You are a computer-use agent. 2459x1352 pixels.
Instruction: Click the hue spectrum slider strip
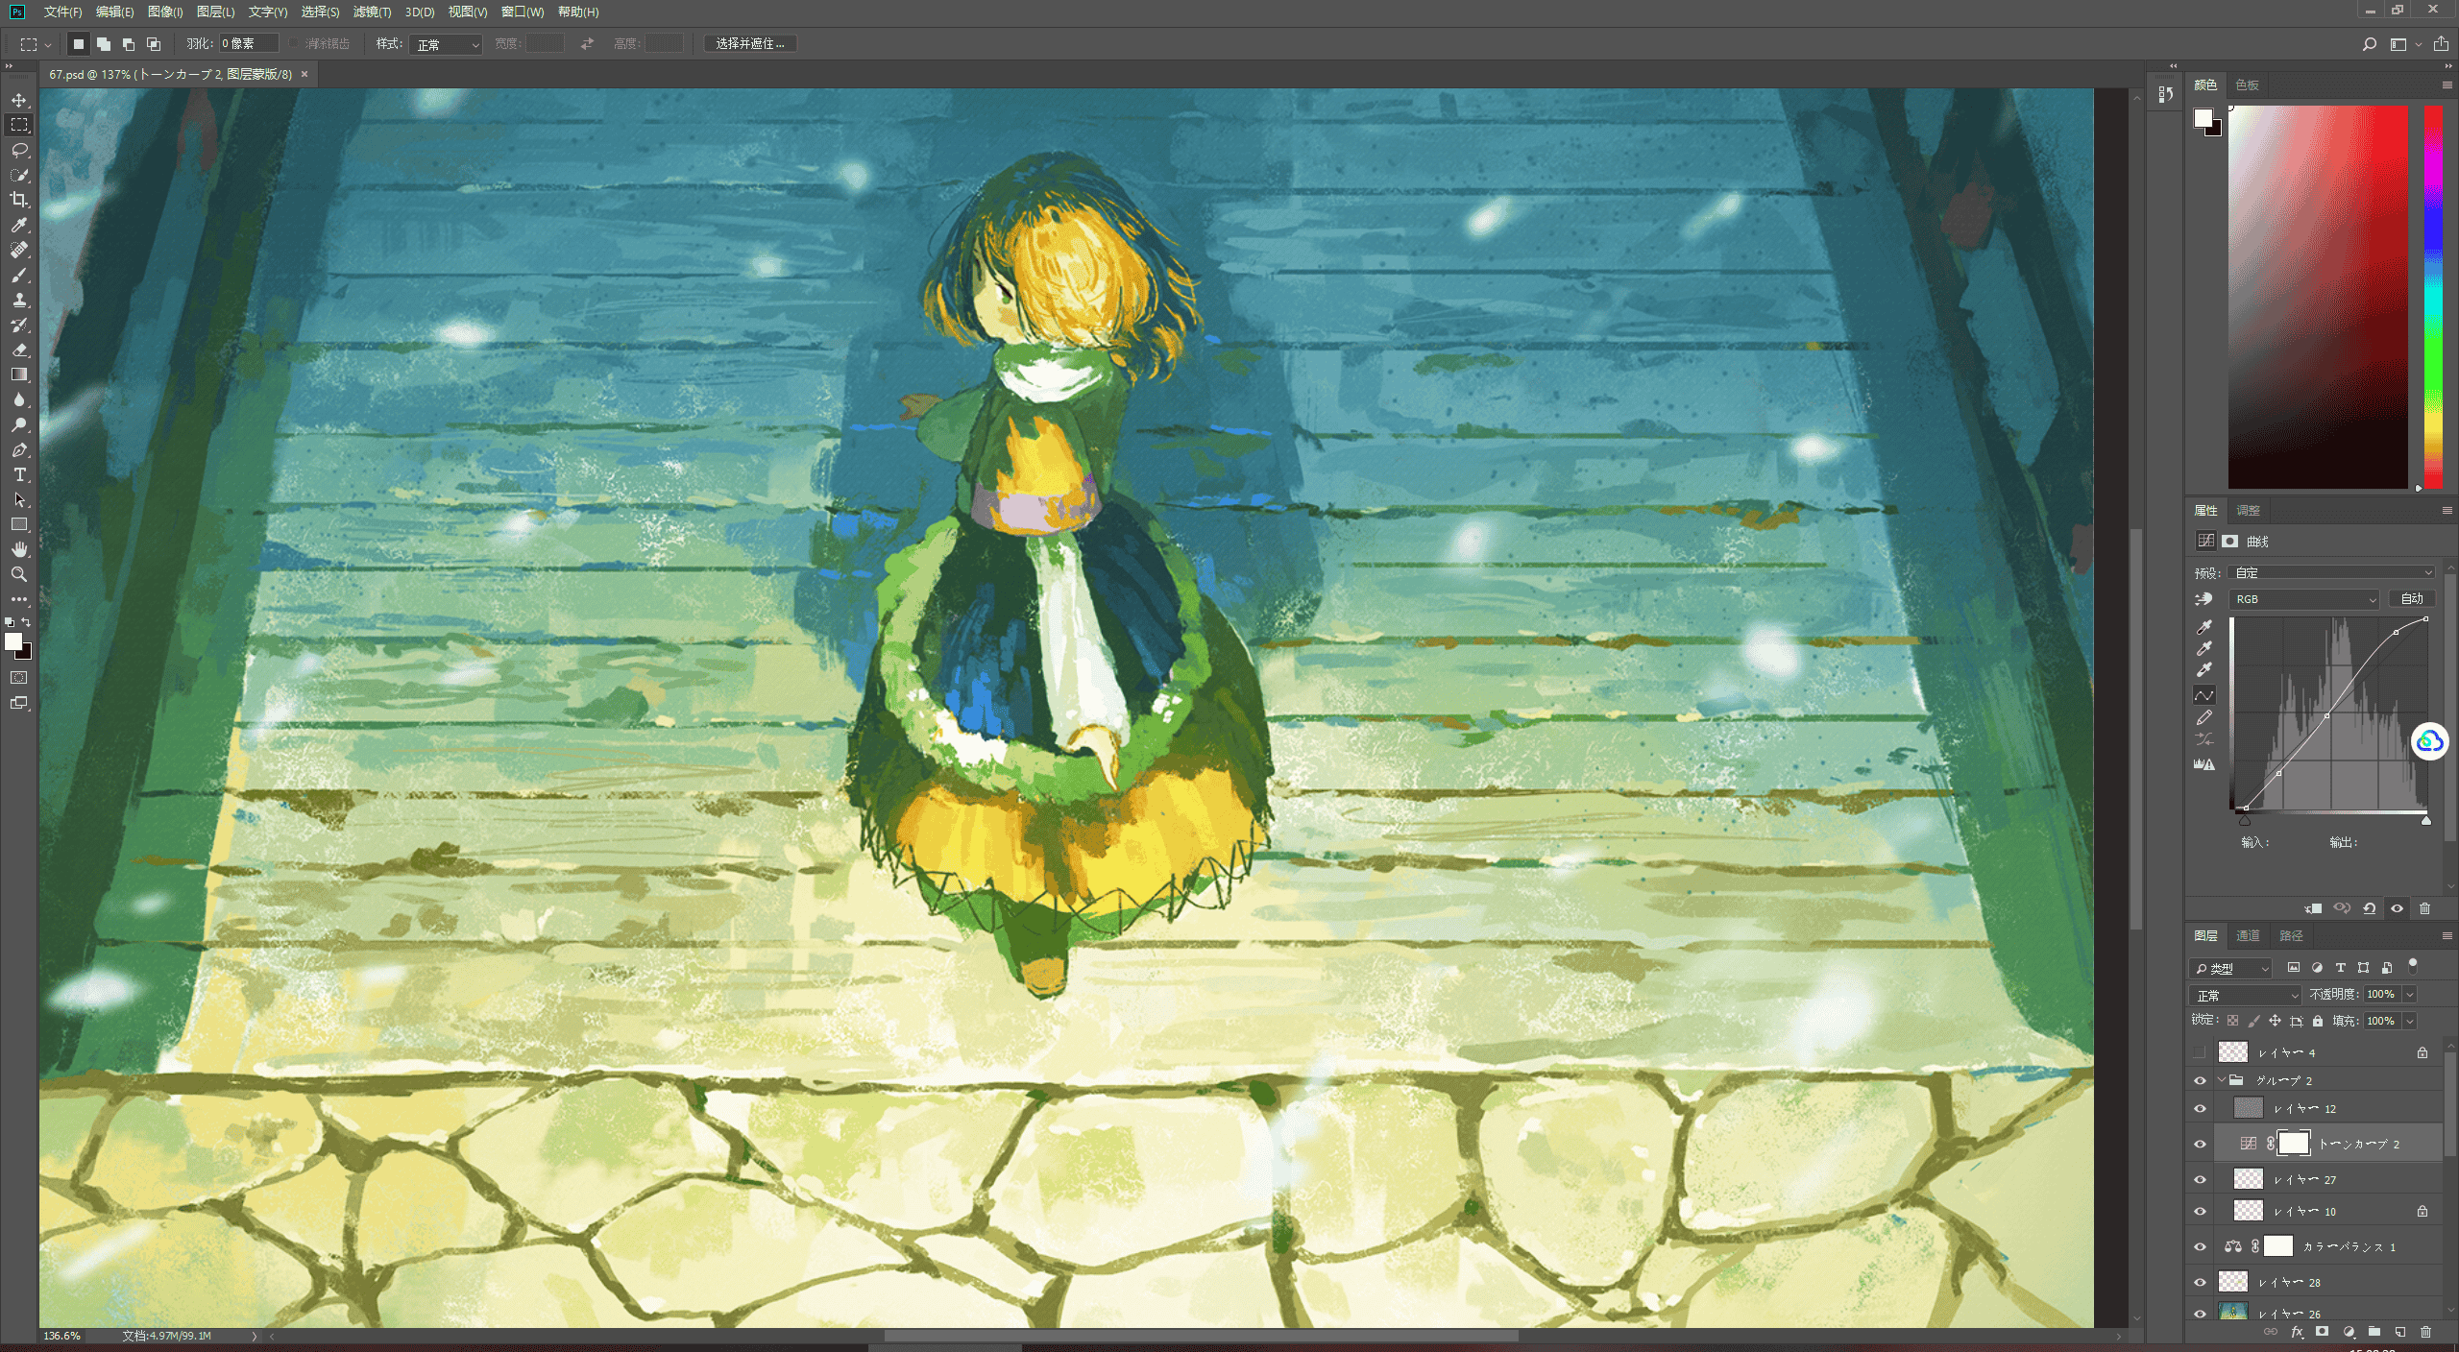2433,298
